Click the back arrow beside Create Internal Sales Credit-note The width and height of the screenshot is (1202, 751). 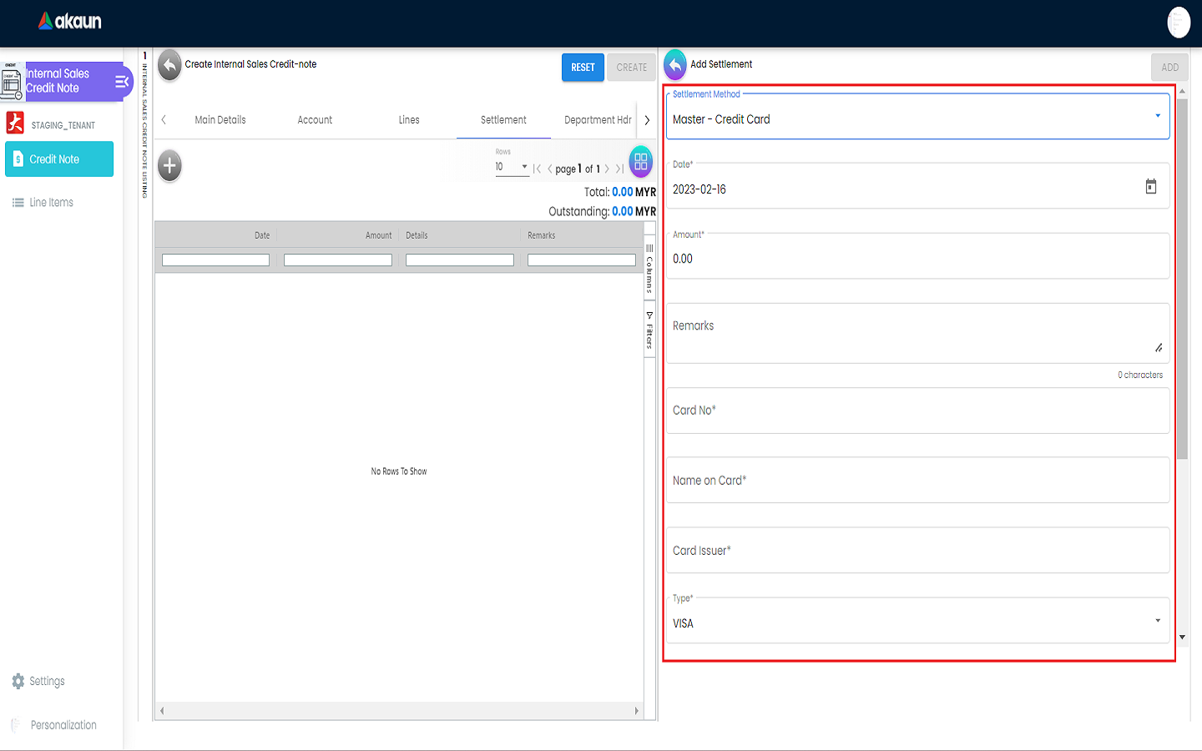169,65
